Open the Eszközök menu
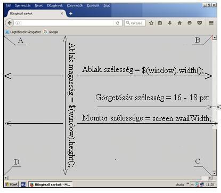 coord(93,6)
